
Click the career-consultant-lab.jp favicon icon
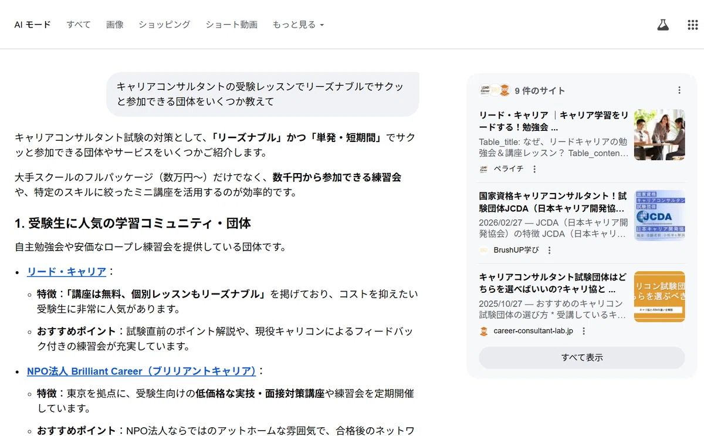[x=484, y=331]
